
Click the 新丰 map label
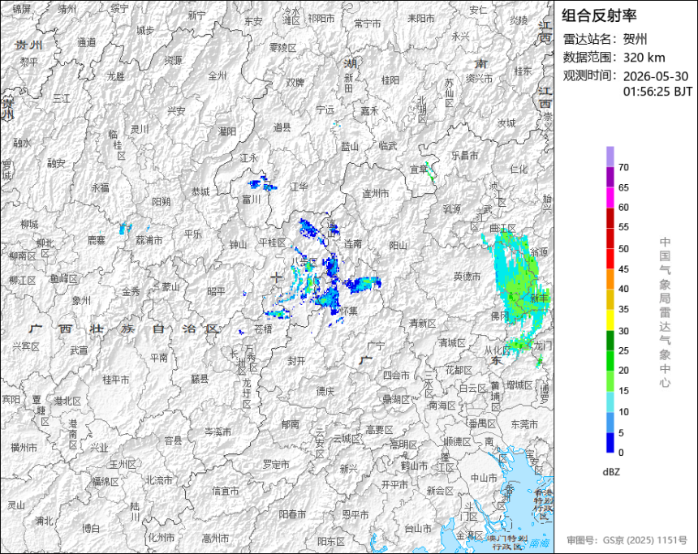[539, 298]
